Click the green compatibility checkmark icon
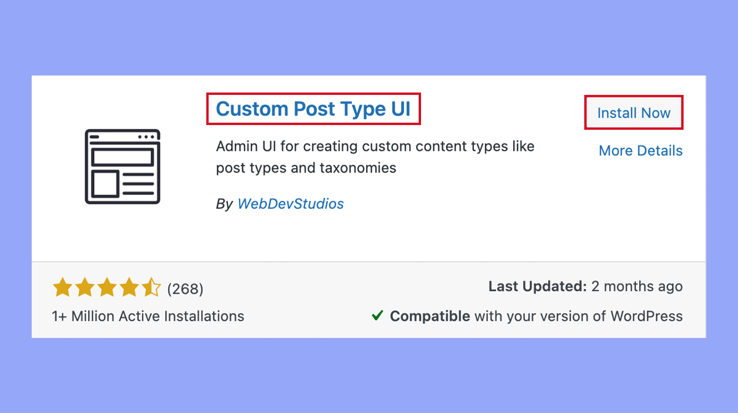The height and width of the screenshot is (413, 738). tap(377, 316)
